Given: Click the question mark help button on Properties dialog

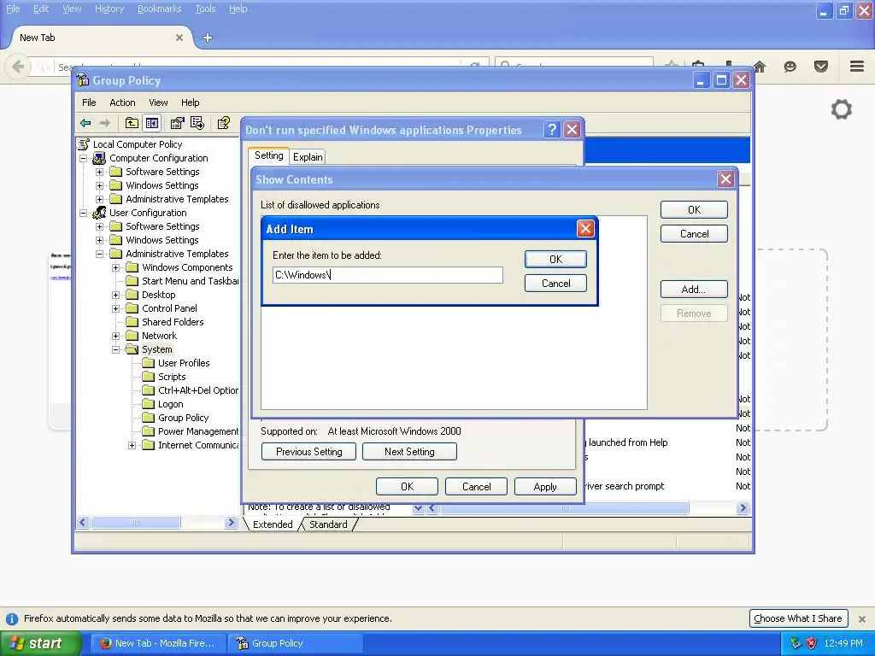Looking at the screenshot, I should tap(552, 130).
